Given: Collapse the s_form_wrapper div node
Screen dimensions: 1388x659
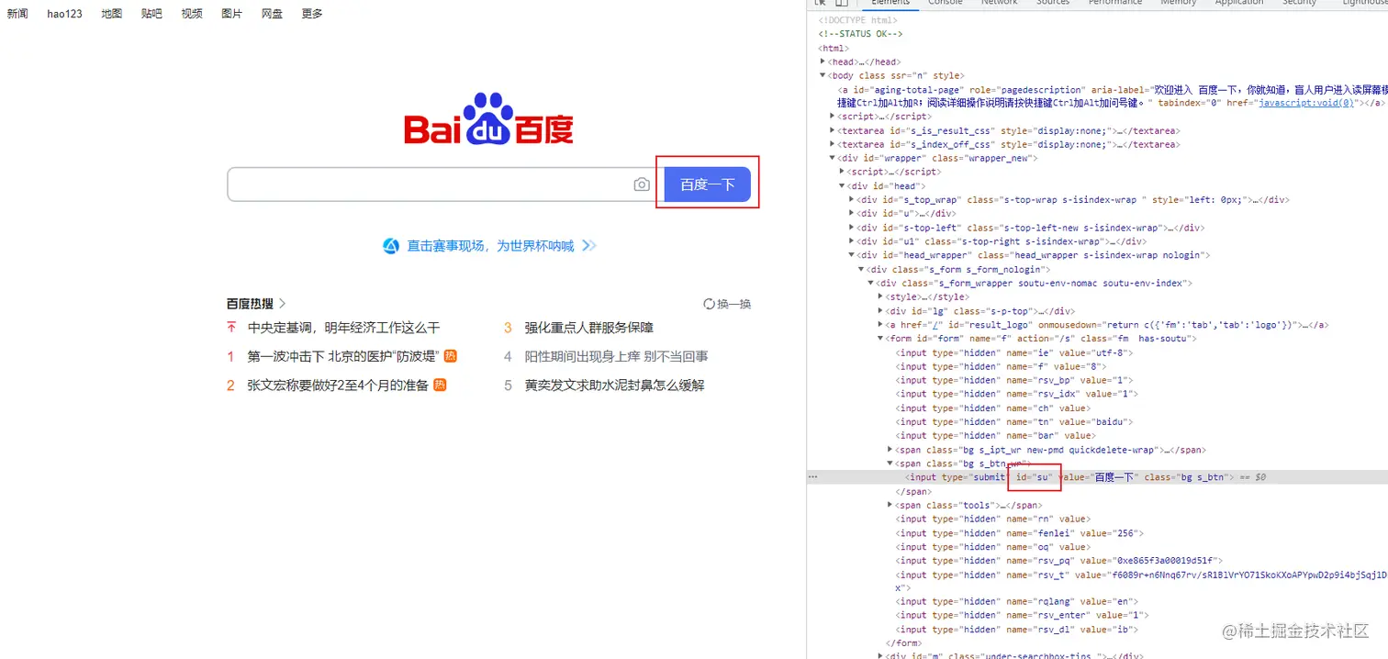Looking at the screenshot, I should [x=871, y=284].
